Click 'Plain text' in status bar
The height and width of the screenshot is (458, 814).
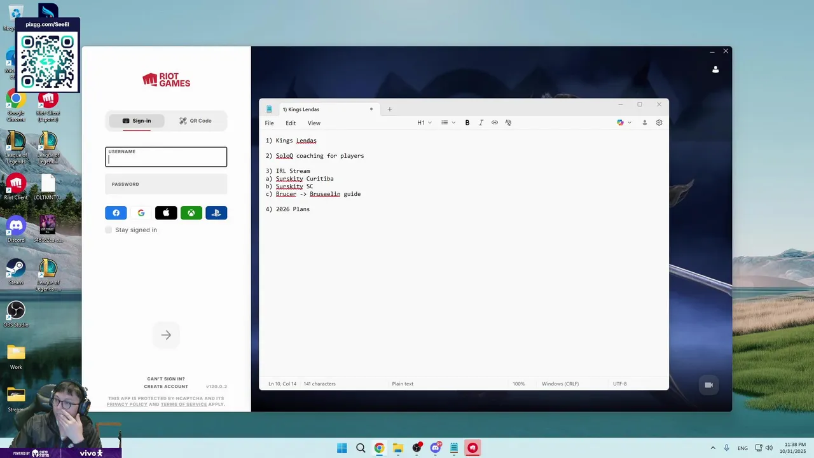403,384
